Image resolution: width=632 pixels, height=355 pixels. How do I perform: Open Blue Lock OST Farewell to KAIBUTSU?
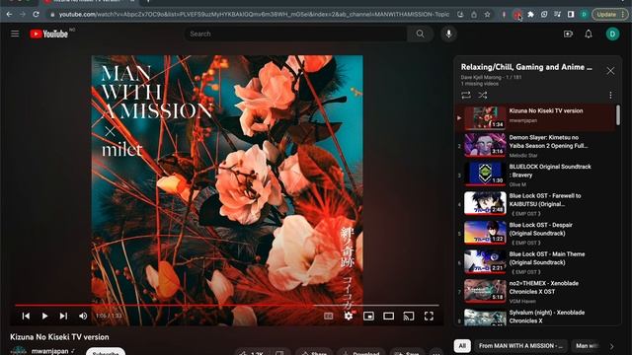point(535,204)
